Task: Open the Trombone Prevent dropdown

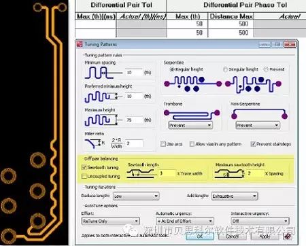Action: 190,125
